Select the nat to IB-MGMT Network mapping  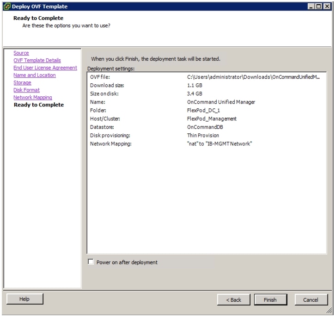[219, 144]
